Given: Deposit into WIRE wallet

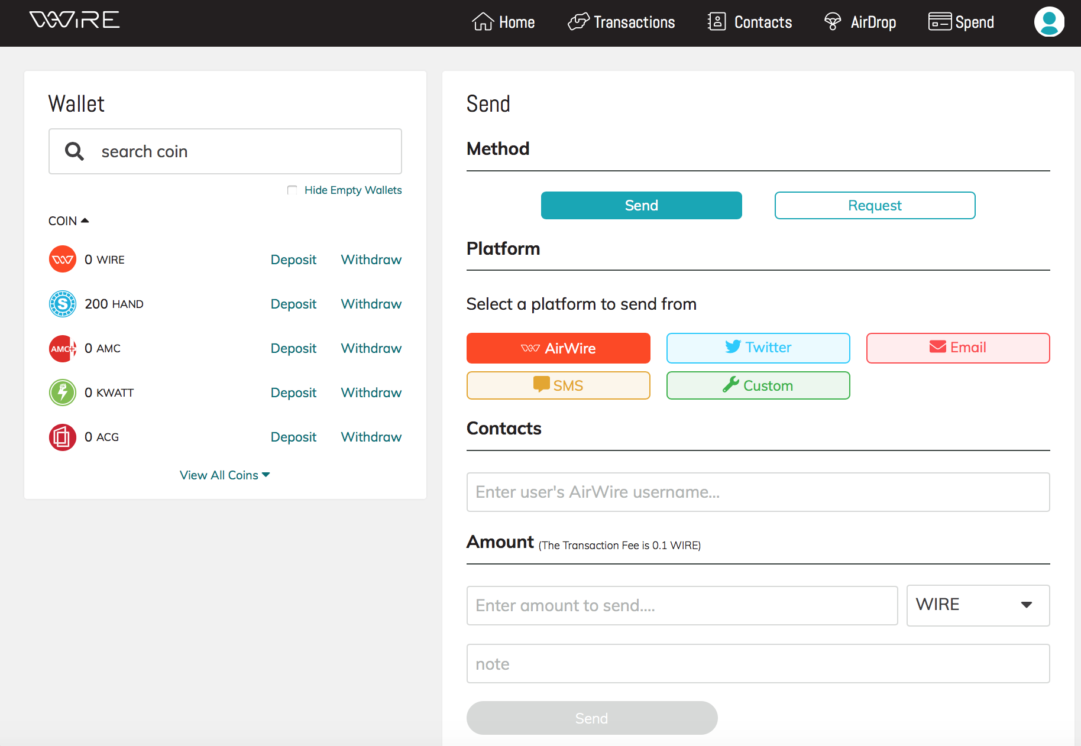Looking at the screenshot, I should (293, 260).
